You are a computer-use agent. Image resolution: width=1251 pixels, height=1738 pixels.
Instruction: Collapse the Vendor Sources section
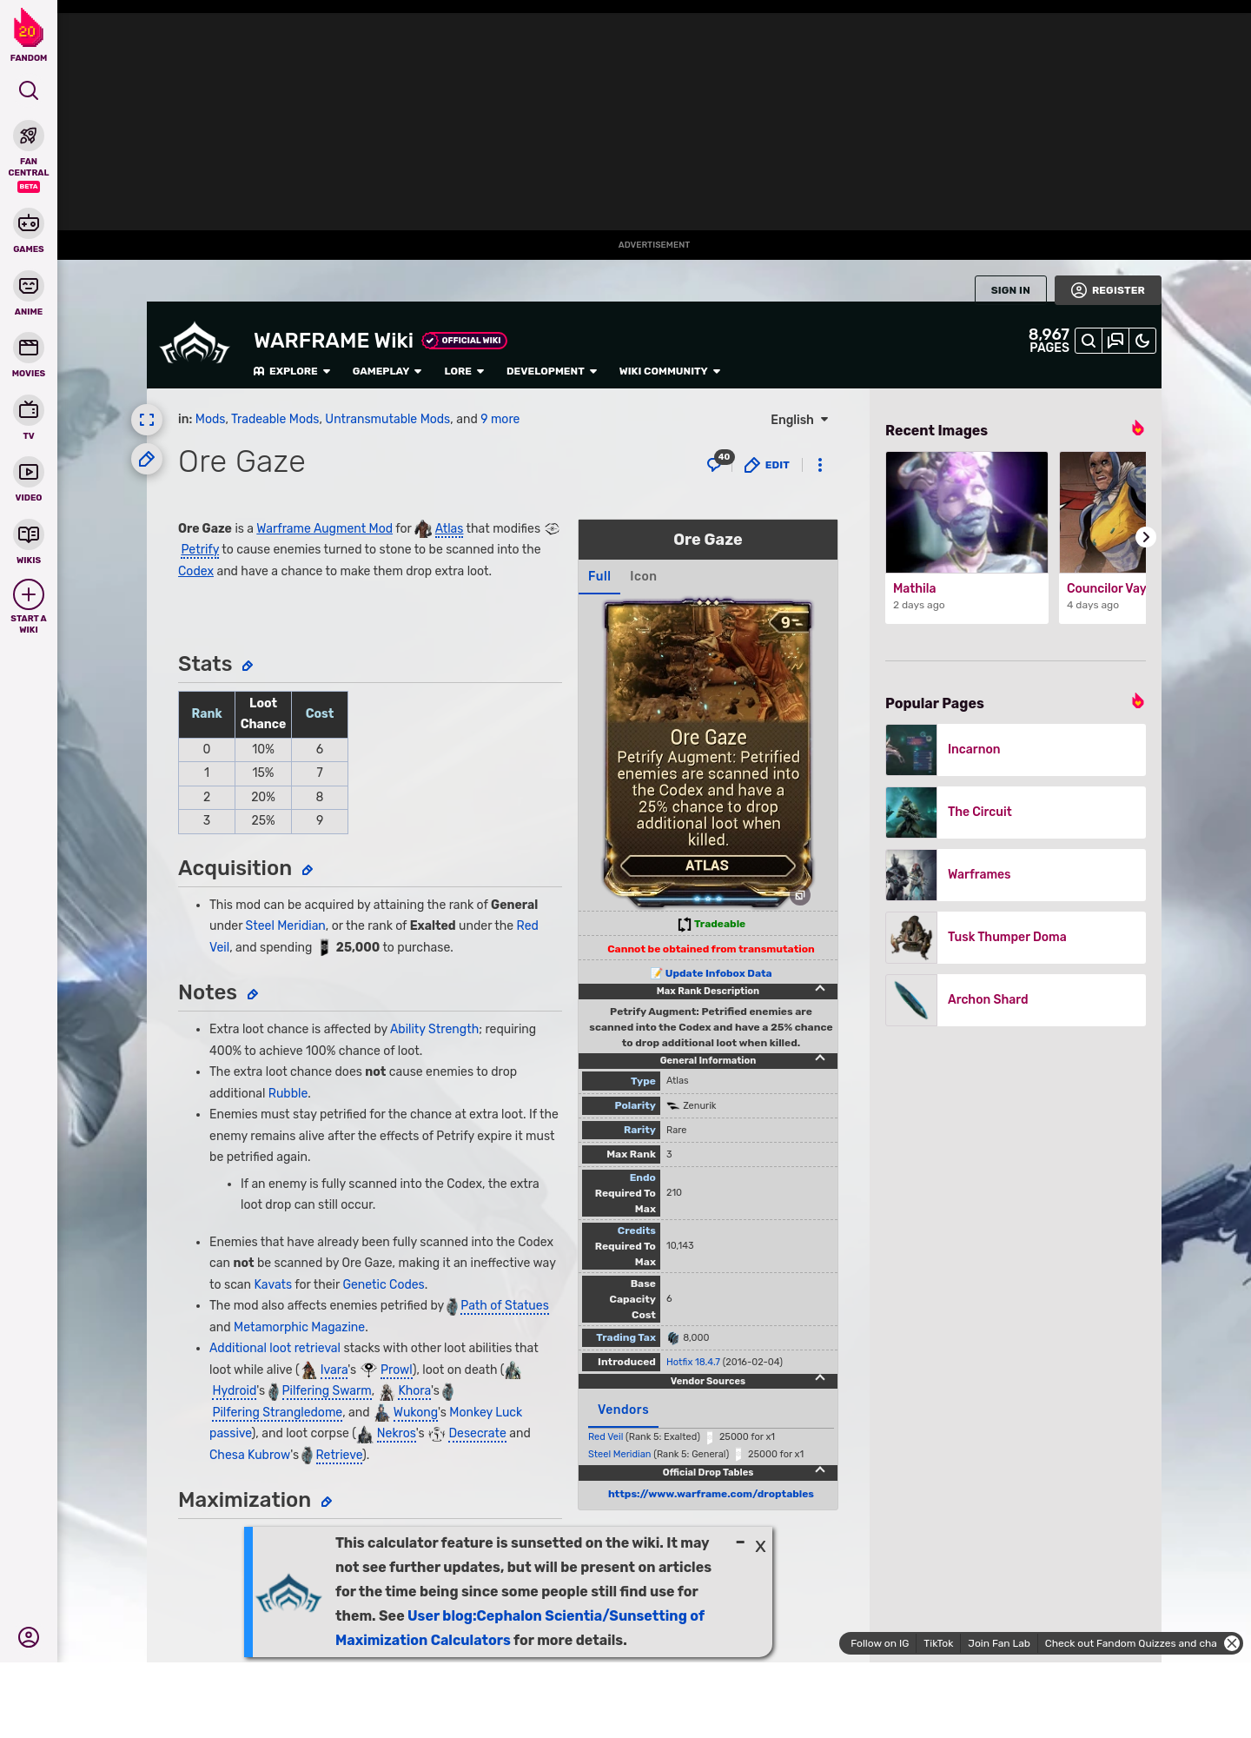coord(820,1379)
